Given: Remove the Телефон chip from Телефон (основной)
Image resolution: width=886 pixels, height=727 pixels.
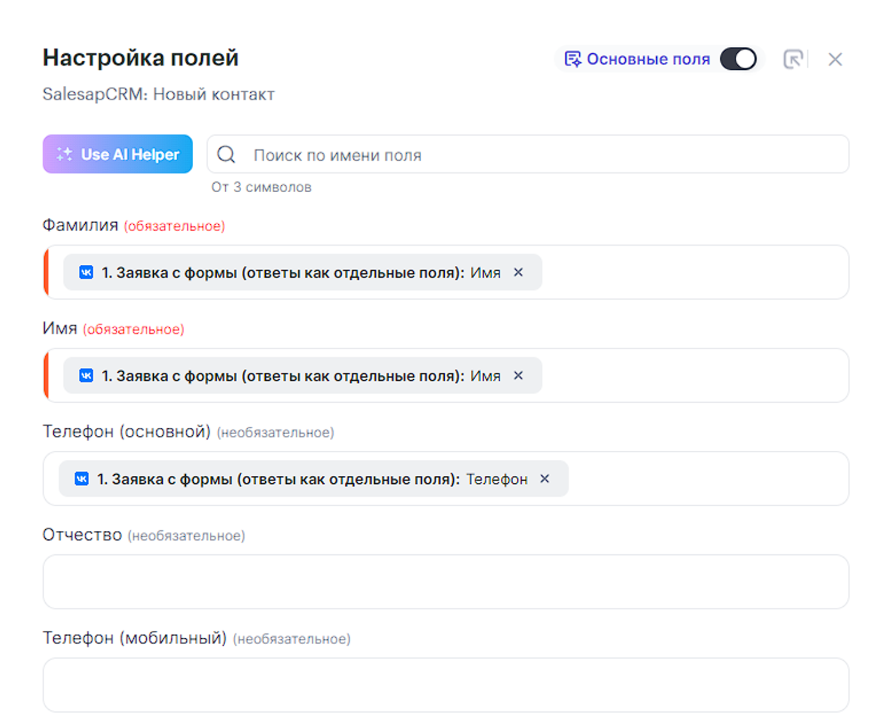Looking at the screenshot, I should tap(545, 479).
